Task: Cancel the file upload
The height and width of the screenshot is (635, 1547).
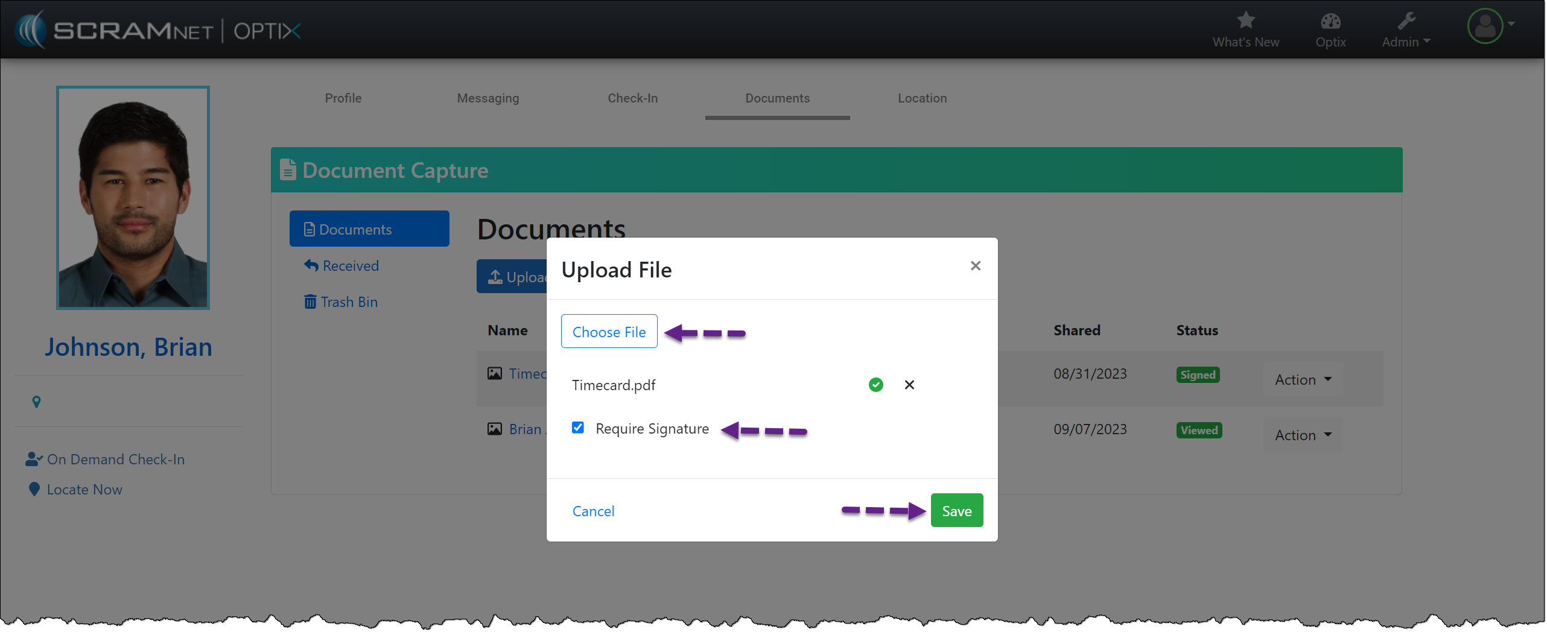Action: (593, 511)
